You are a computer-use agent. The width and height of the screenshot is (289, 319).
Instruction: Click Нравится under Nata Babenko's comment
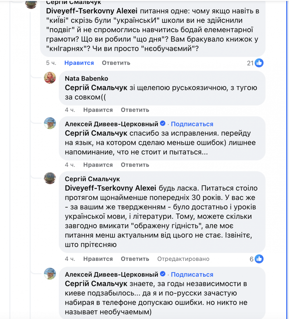click(98, 110)
